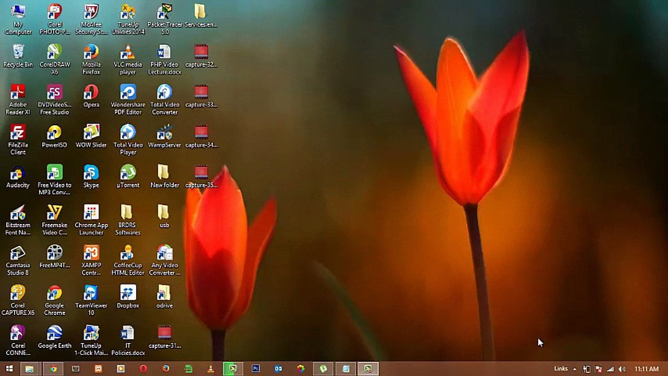The height and width of the screenshot is (376, 668).
Task: Select Corel CONNECT shortcut
Action: [18, 341]
